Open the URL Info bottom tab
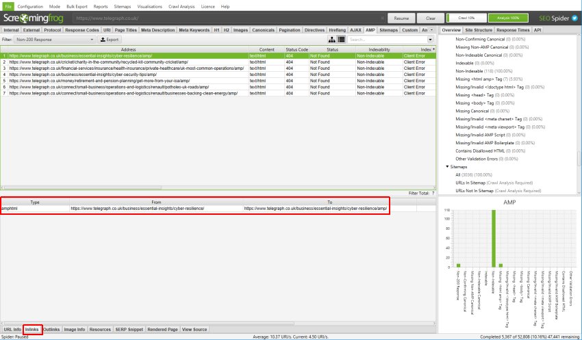This screenshot has height=340, width=582. (12, 329)
